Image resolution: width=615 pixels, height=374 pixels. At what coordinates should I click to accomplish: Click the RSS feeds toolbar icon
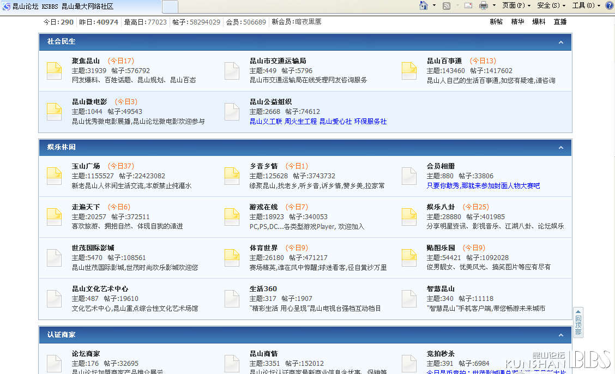(447, 5)
